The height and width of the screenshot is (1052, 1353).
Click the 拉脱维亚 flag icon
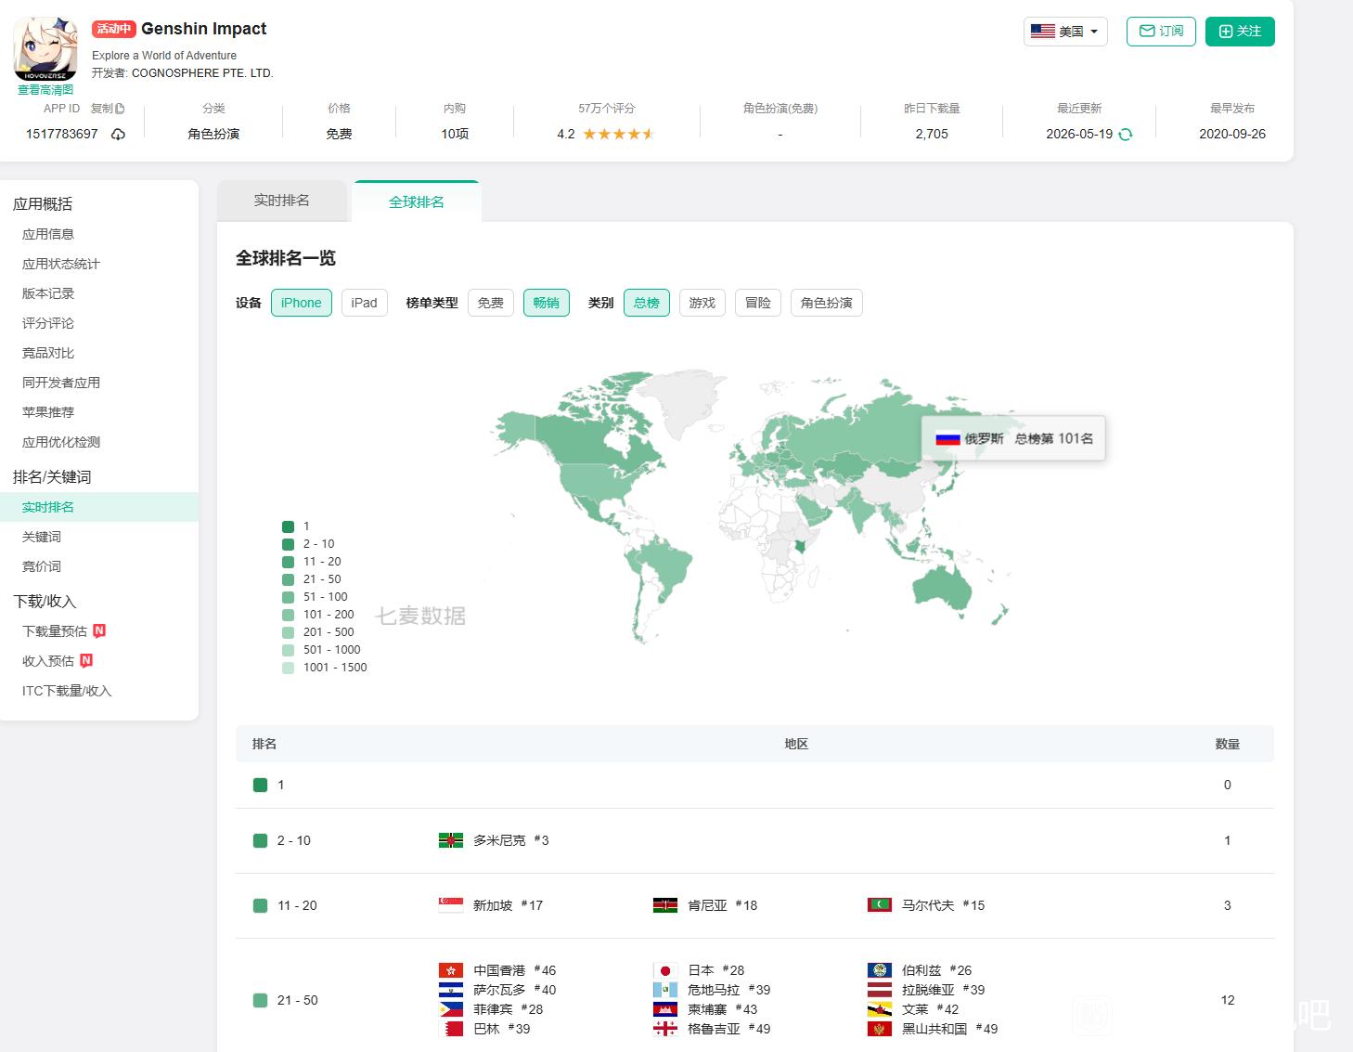click(880, 990)
